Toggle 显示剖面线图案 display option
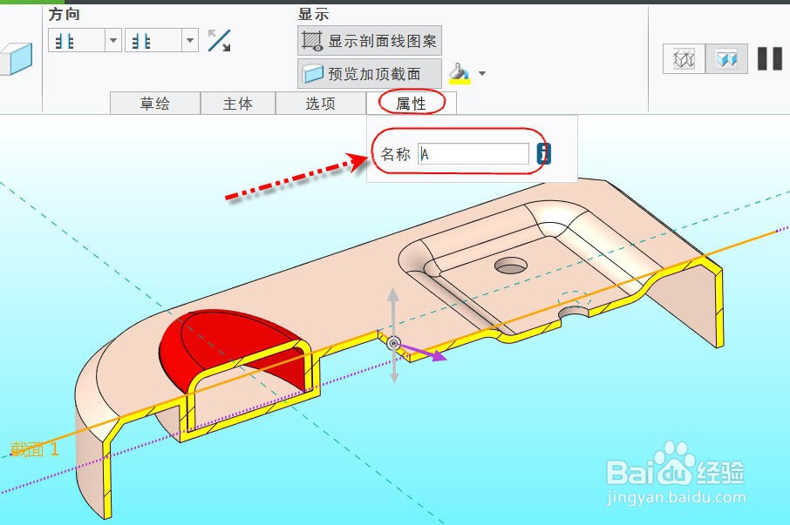Viewport: 790px width, 525px height. [369, 39]
